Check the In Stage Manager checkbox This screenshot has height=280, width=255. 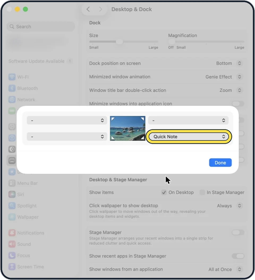pyautogui.click(x=202, y=192)
